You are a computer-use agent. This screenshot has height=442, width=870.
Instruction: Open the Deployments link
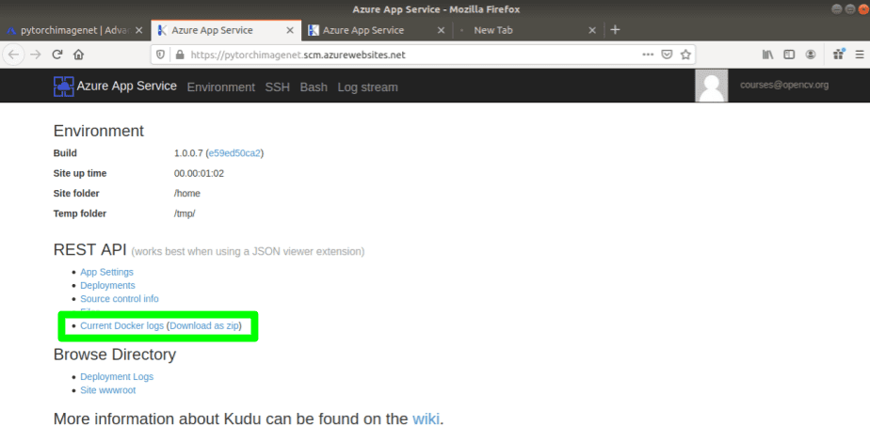(x=107, y=285)
